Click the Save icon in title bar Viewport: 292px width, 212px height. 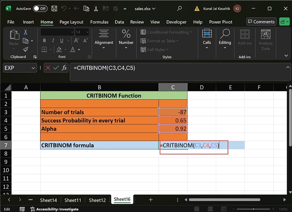coord(54,9)
